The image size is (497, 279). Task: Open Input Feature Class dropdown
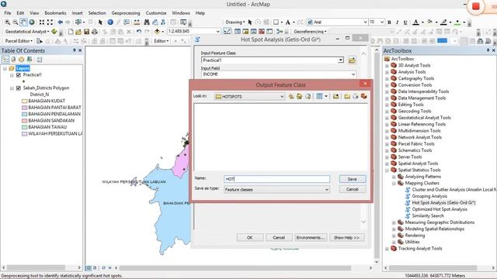click(x=341, y=60)
